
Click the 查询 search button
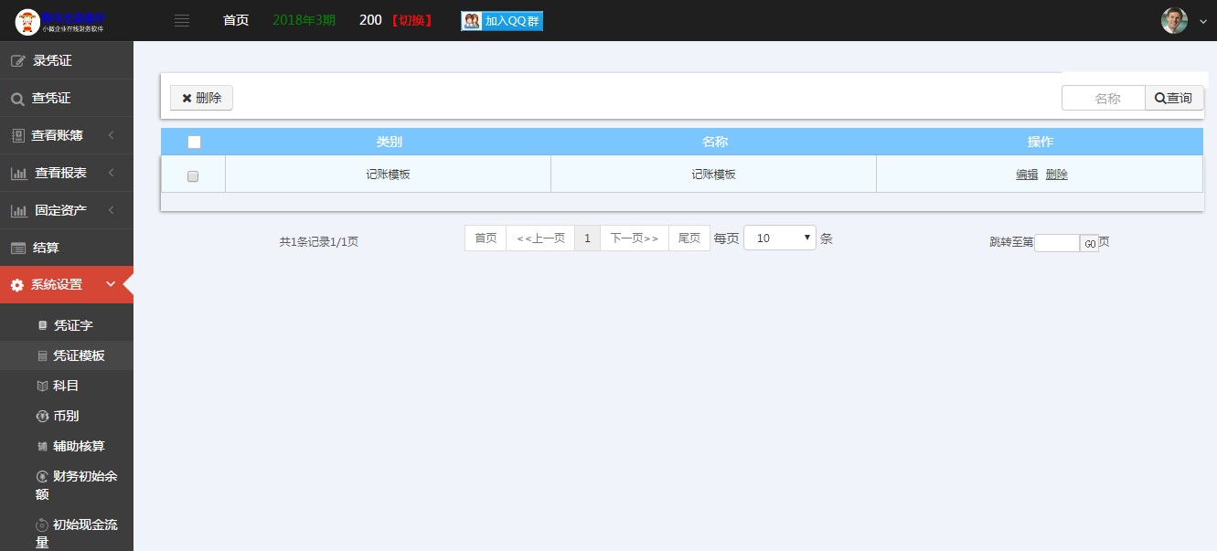1174,98
